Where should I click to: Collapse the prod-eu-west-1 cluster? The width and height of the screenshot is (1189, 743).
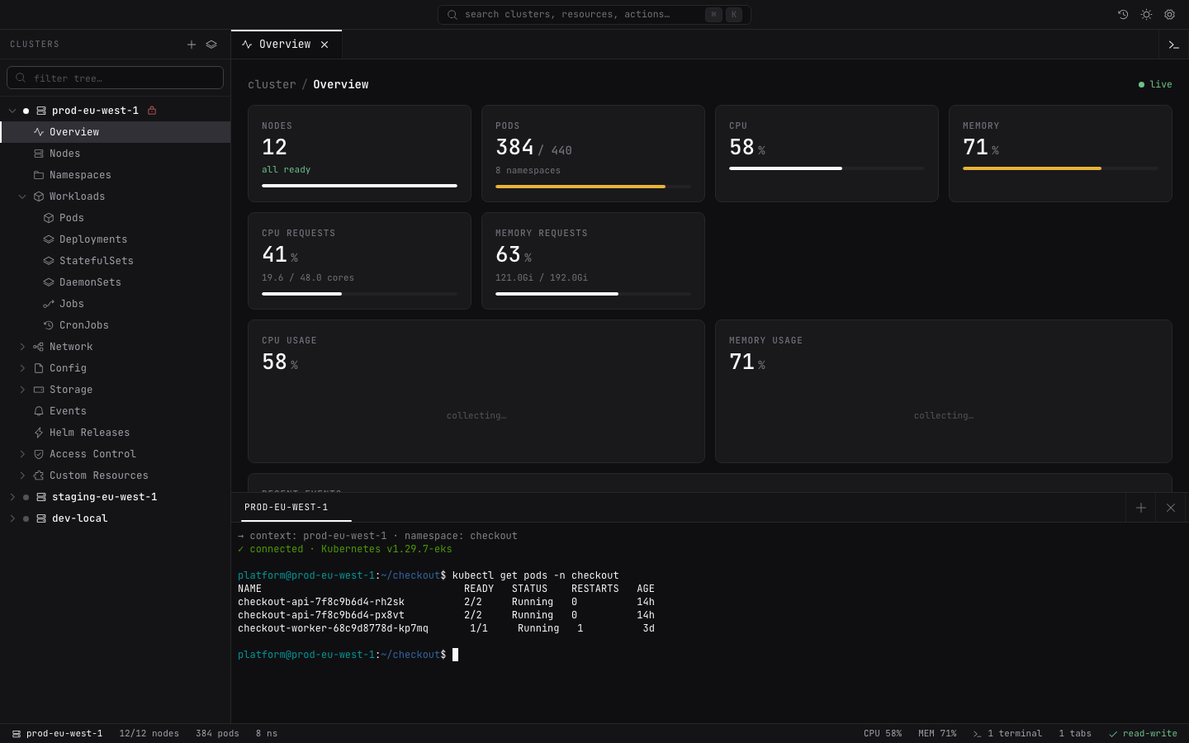tap(12, 111)
